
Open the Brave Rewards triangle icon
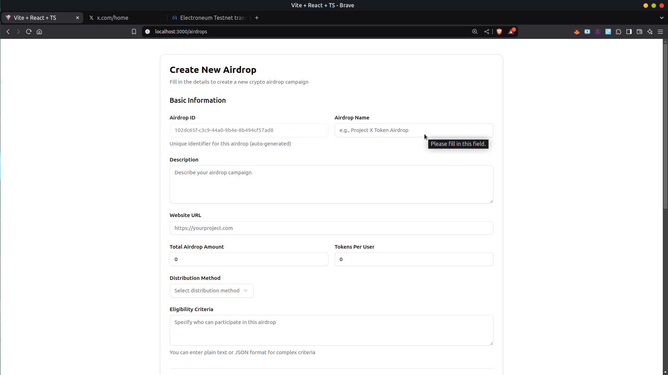511,32
